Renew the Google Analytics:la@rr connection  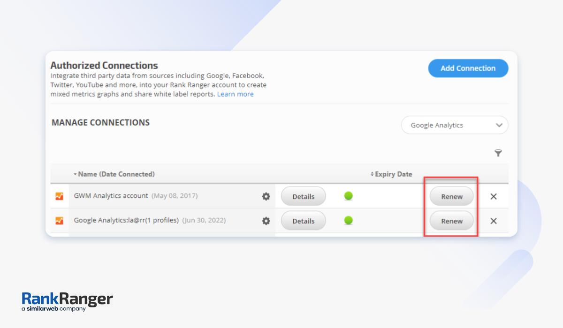pyautogui.click(x=452, y=221)
